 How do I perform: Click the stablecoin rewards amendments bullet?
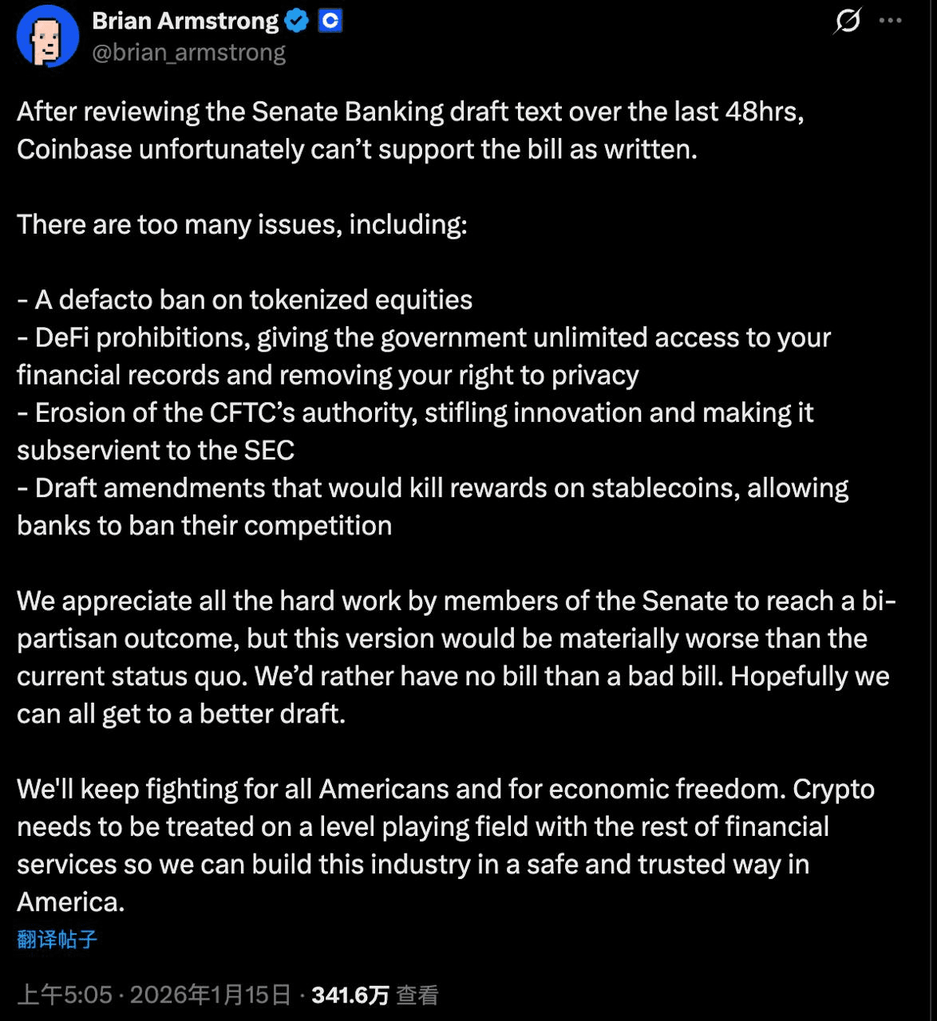click(x=432, y=507)
